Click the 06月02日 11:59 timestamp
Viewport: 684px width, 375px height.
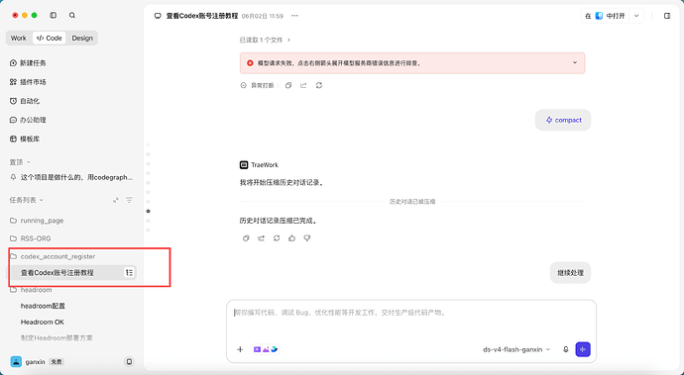[263, 16]
